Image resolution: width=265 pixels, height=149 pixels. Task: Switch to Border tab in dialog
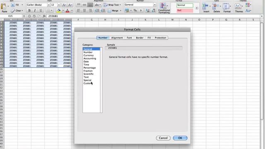pyautogui.click(x=140, y=38)
